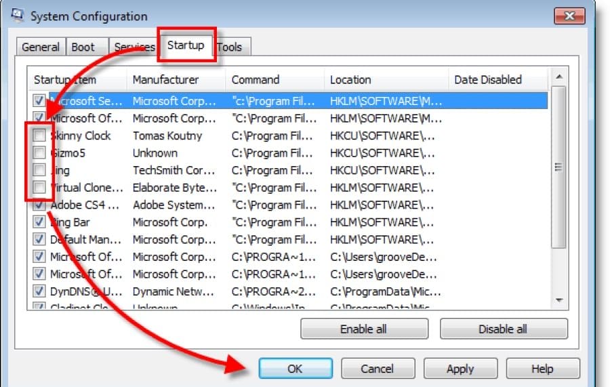The width and height of the screenshot is (610, 387).
Task: Select the Unknown manufacturer cell for Gizmo5
Action: 155,153
